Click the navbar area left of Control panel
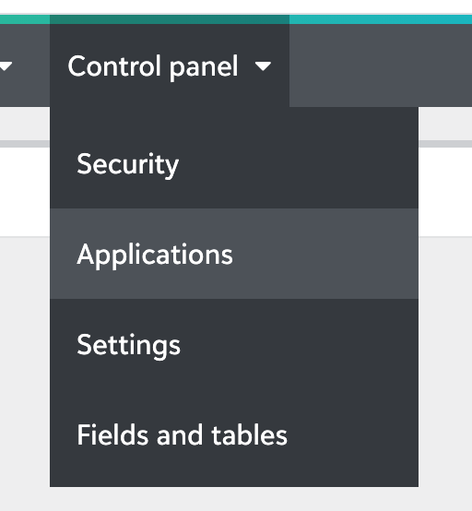Screen dimensions: 472x511 click(25, 65)
